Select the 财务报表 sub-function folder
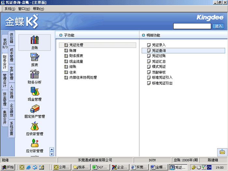This screenshot has width=228, height=171. tap(74, 56)
